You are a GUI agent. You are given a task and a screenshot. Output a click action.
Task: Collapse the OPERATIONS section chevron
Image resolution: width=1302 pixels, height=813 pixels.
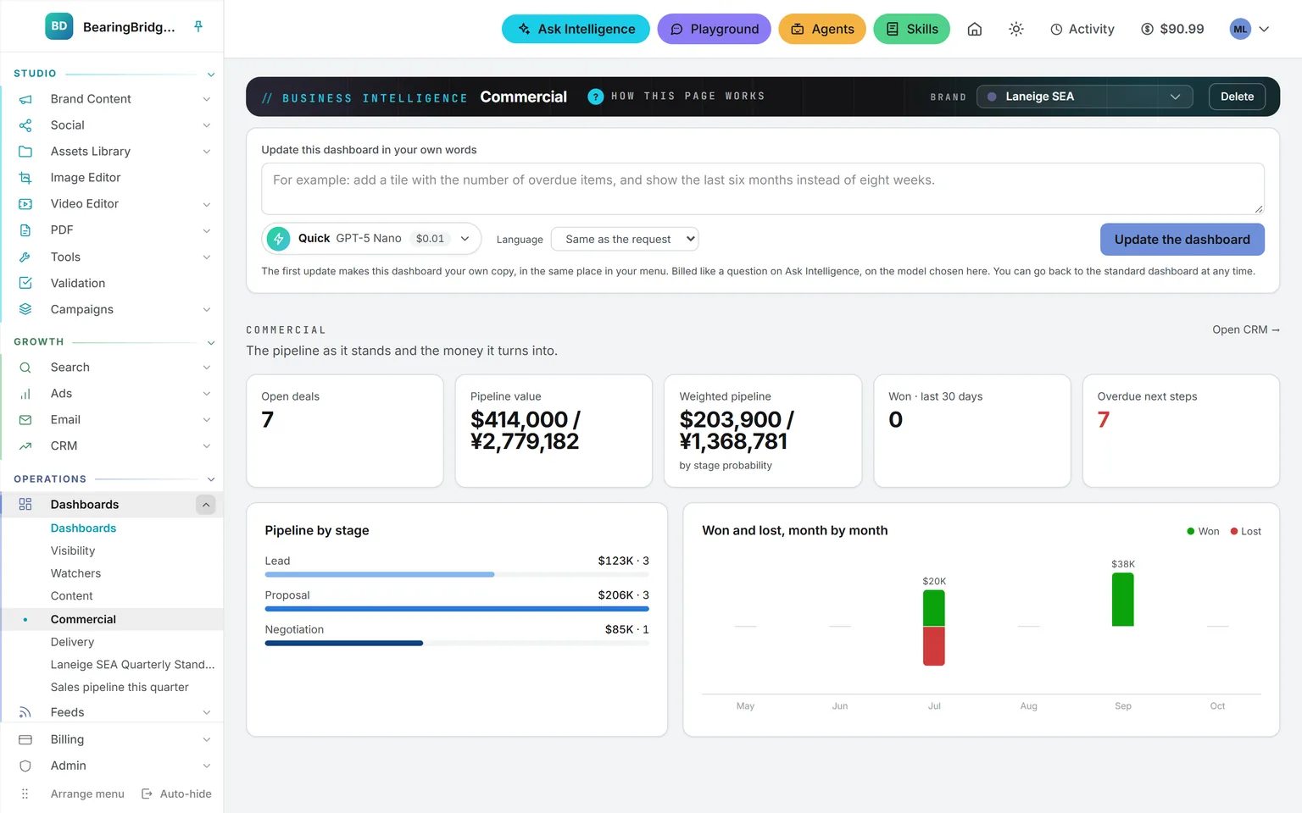(x=211, y=479)
